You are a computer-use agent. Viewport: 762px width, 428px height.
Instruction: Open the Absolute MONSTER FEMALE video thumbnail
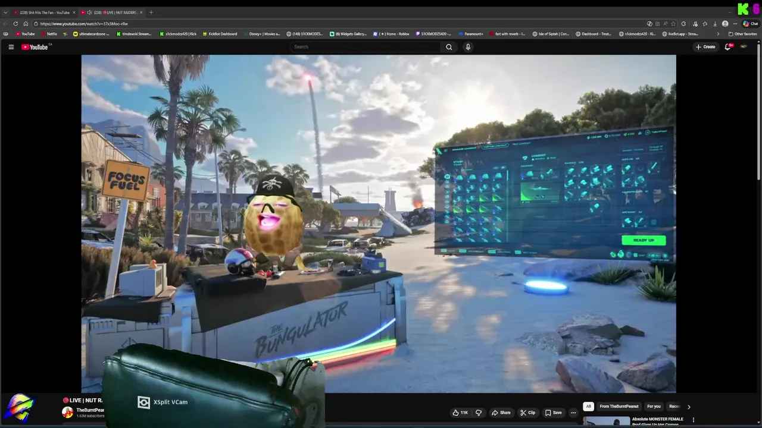(607, 421)
